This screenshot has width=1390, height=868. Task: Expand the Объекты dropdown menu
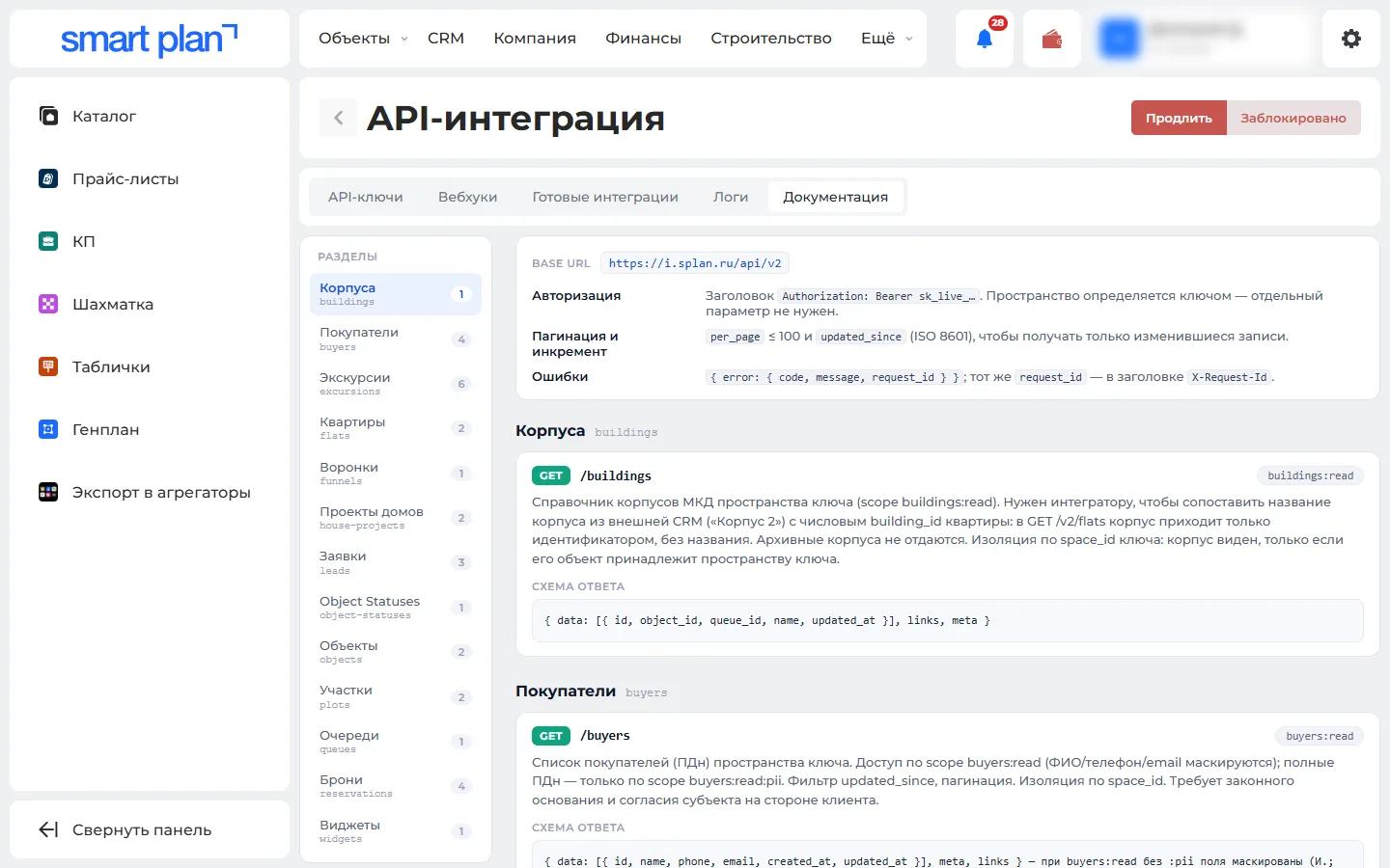click(x=363, y=39)
